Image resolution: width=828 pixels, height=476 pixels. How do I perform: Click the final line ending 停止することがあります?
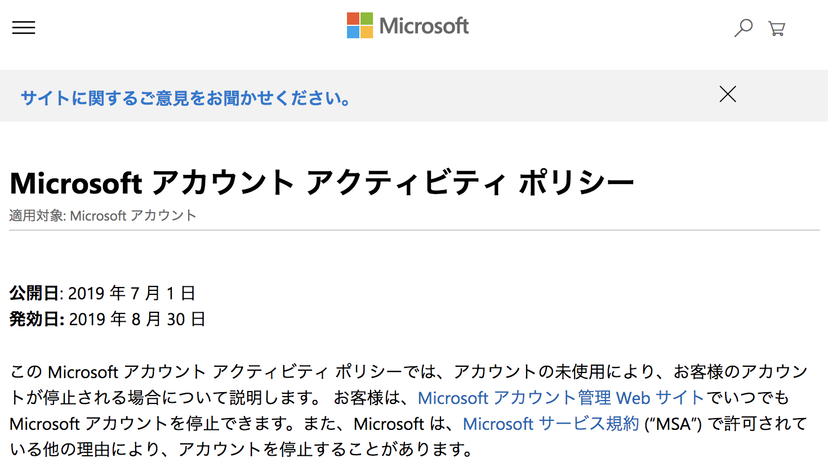(242, 450)
